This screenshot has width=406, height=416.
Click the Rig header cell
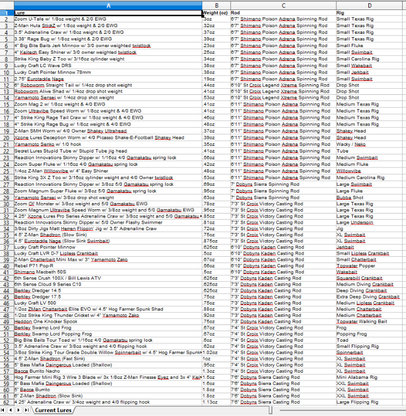tap(369, 13)
